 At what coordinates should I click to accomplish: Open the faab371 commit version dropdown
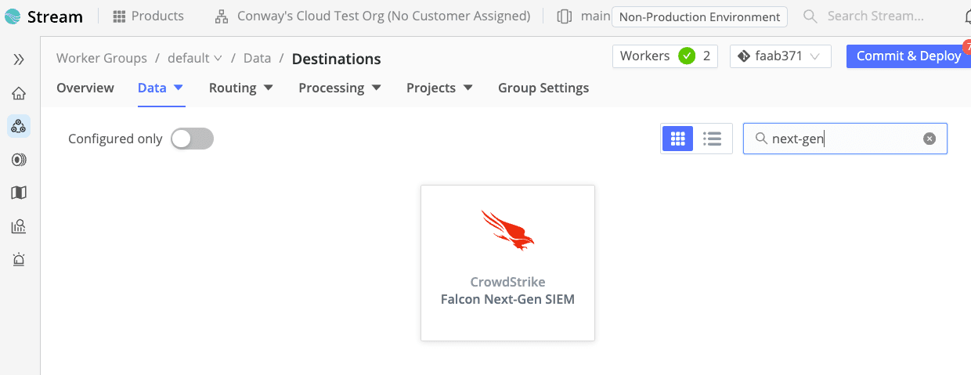780,56
